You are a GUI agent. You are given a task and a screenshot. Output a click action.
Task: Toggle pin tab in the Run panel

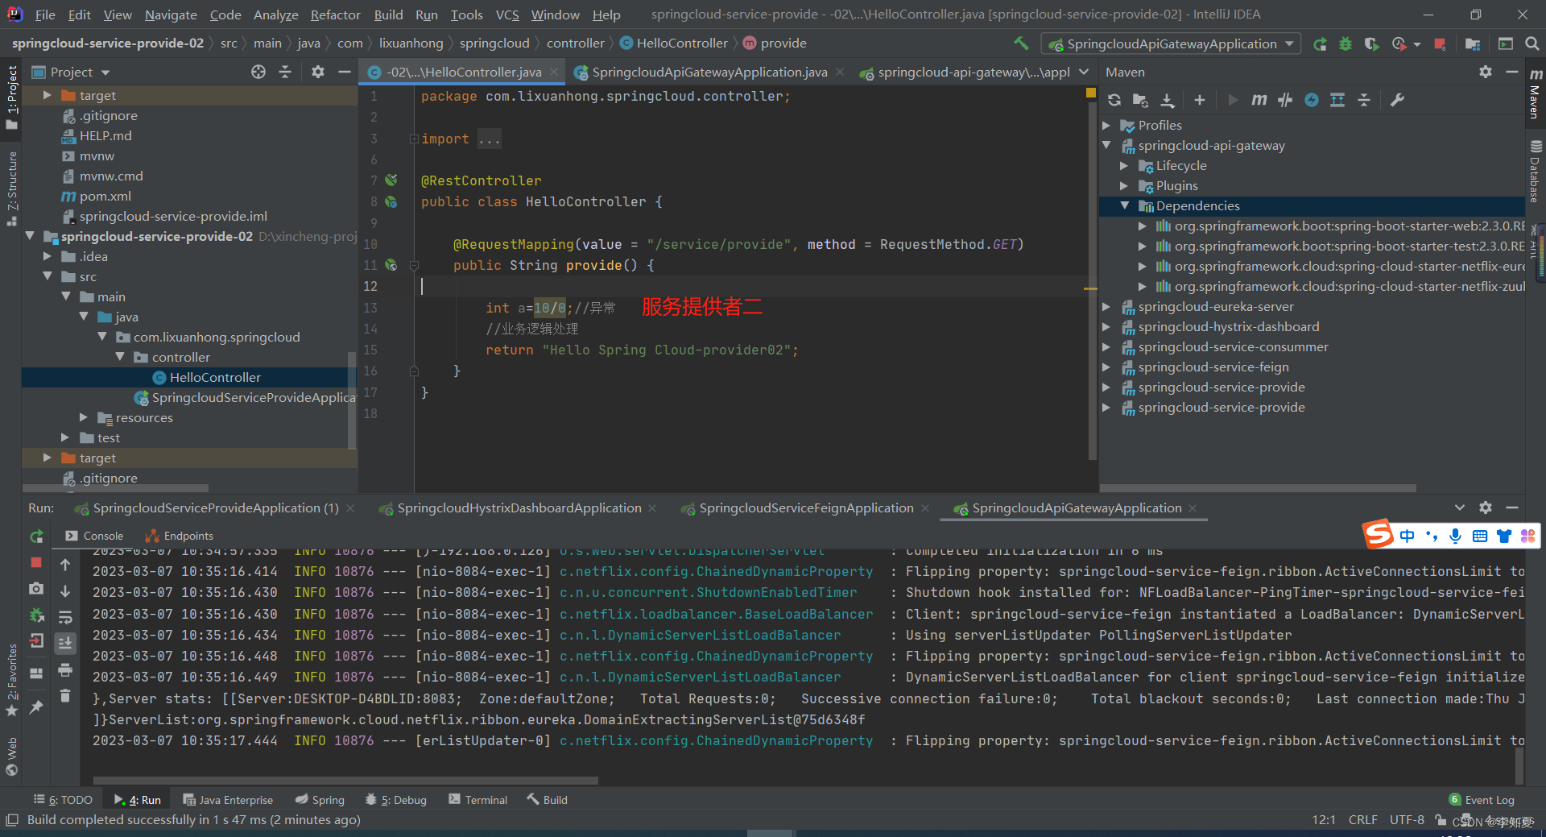[x=36, y=706]
